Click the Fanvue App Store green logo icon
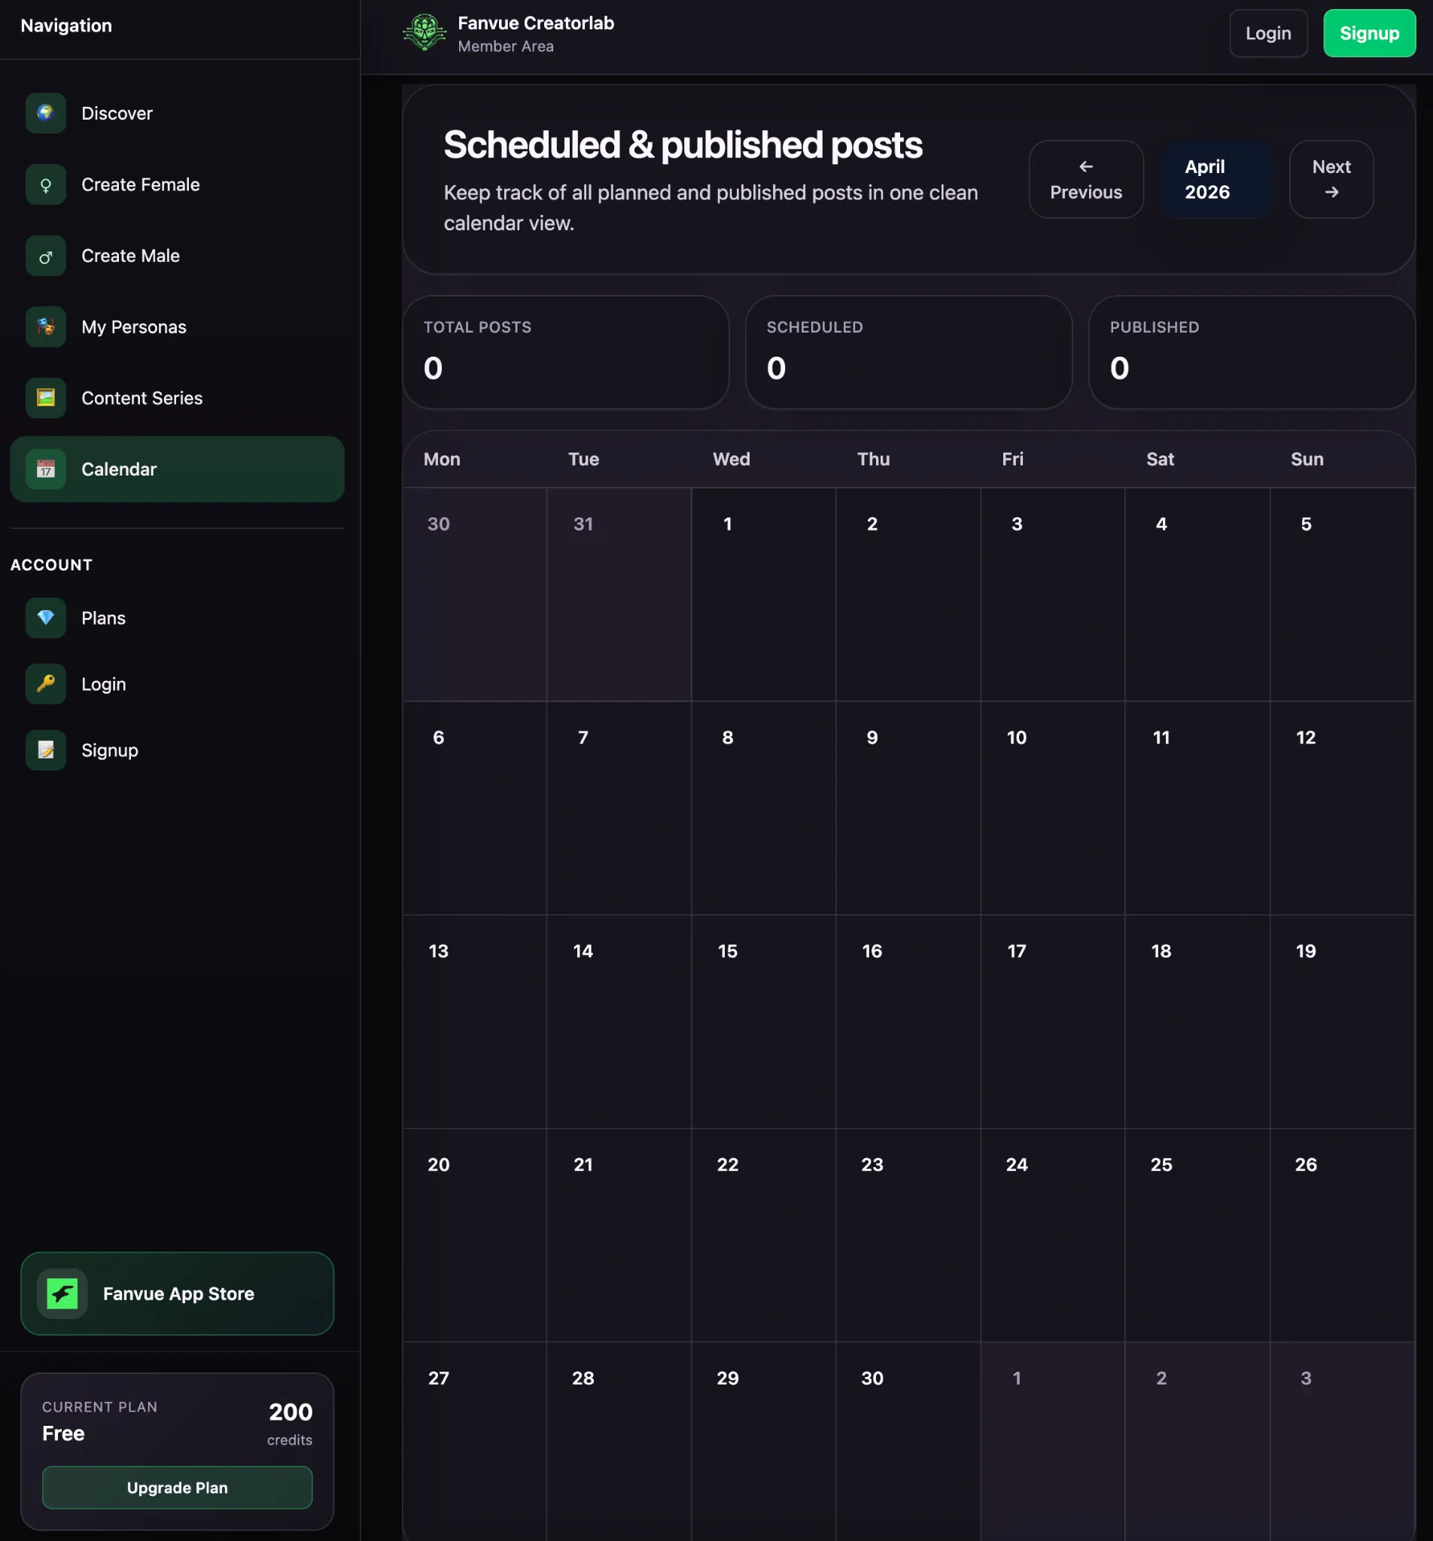The height and width of the screenshot is (1541, 1433). click(62, 1293)
